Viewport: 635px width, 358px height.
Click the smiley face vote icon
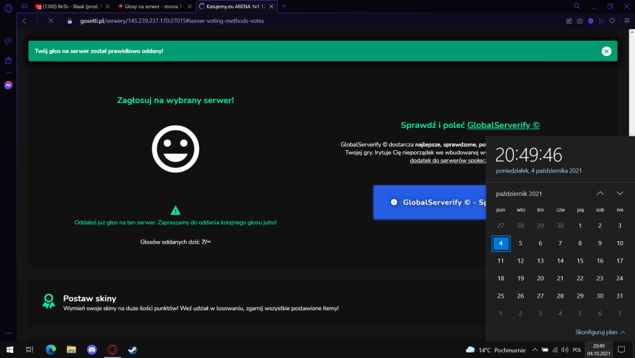pyautogui.click(x=175, y=149)
